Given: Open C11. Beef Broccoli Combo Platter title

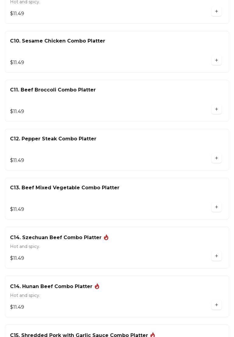Looking at the screenshot, I should [x=53, y=90].
